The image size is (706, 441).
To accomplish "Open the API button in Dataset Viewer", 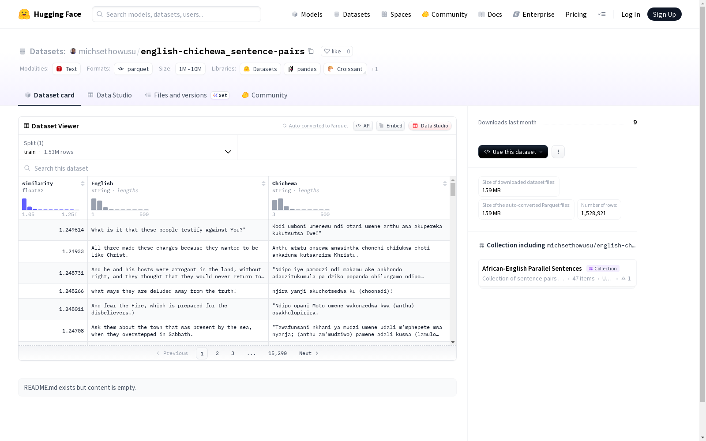I will point(363,126).
